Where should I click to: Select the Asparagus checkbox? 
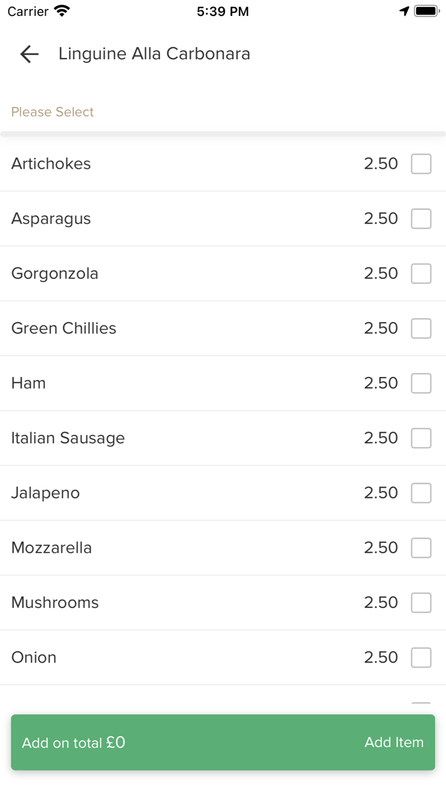coord(421,218)
